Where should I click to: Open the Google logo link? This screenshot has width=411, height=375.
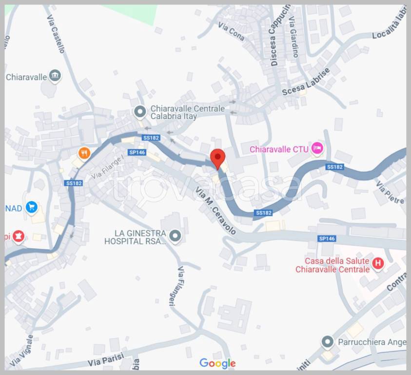pos(217,363)
